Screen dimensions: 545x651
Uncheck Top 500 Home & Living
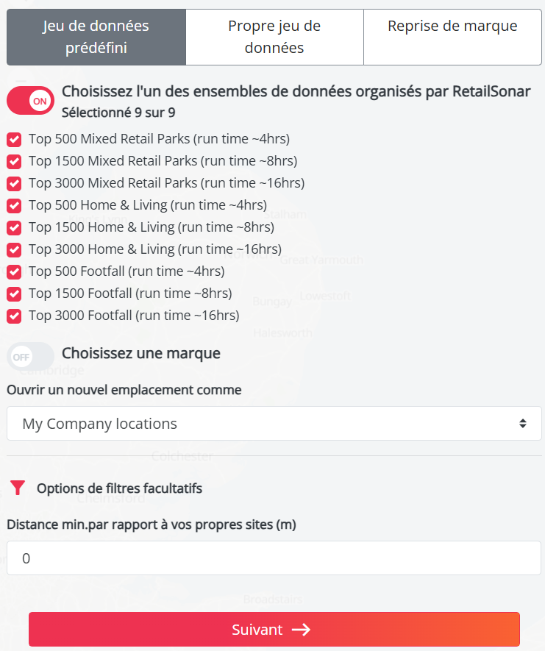[x=14, y=205]
